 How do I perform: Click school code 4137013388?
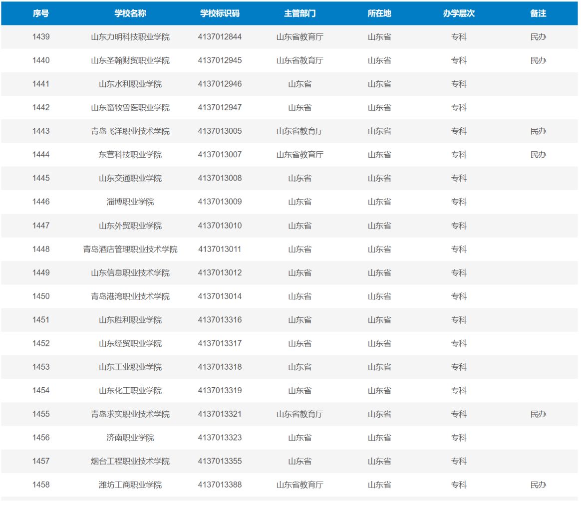[220, 485]
